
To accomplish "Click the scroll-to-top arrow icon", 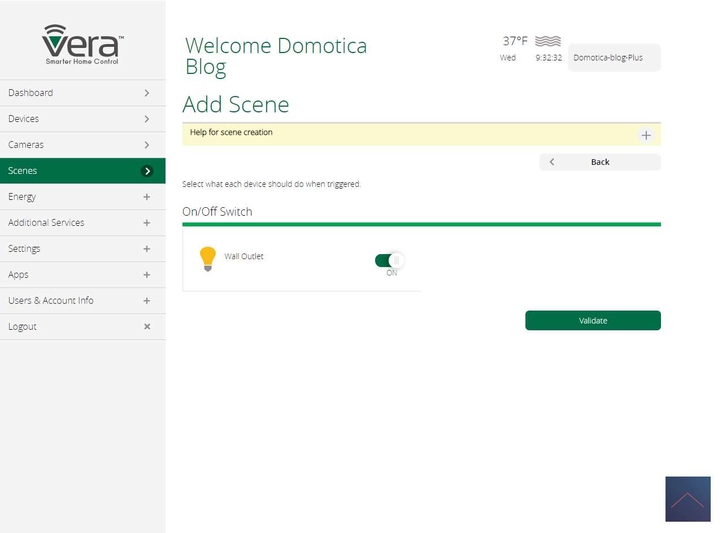I will [688, 499].
